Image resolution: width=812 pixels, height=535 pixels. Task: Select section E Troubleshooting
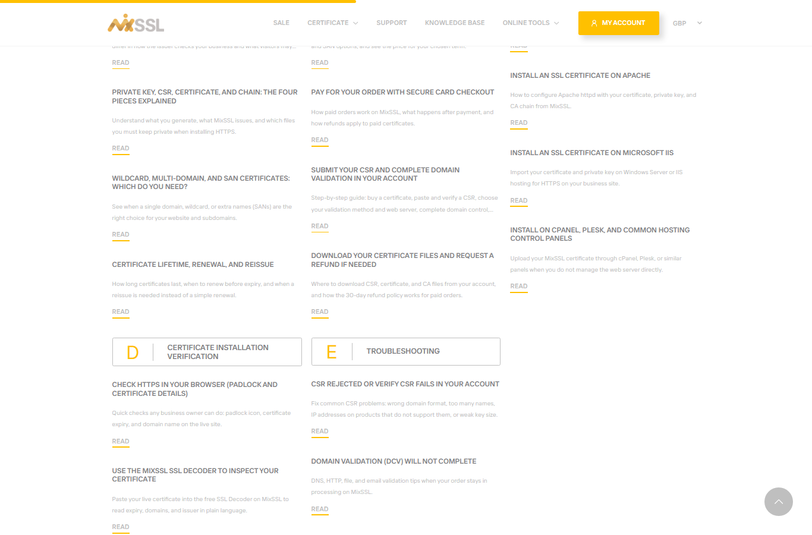[x=405, y=351]
